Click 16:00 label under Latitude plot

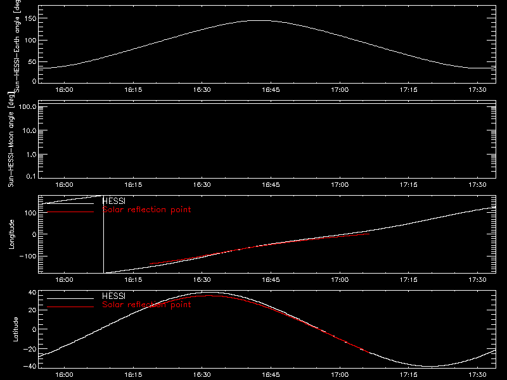point(64,375)
